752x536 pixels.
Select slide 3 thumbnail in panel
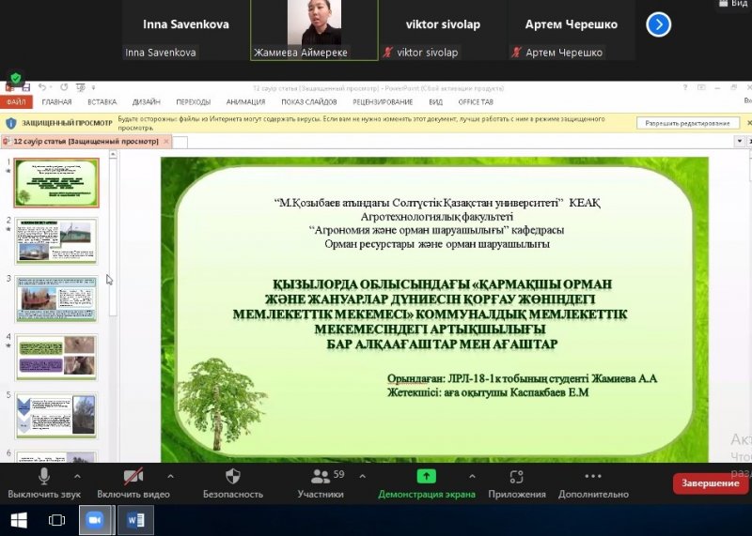56,299
